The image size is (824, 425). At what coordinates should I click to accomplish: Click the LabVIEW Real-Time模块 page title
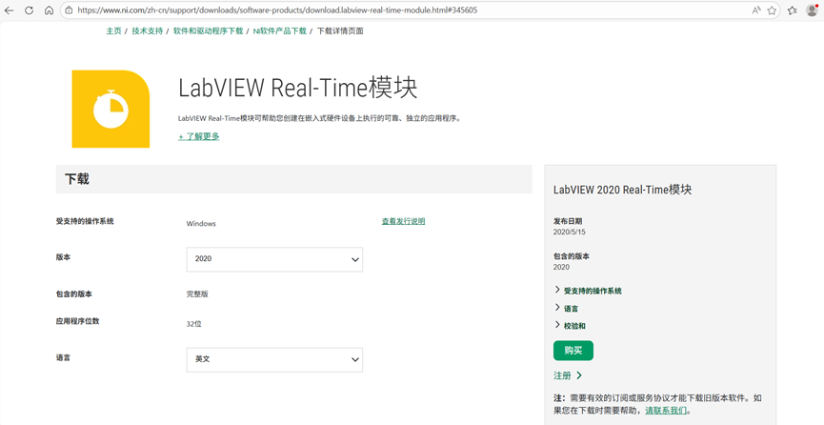point(298,88)
